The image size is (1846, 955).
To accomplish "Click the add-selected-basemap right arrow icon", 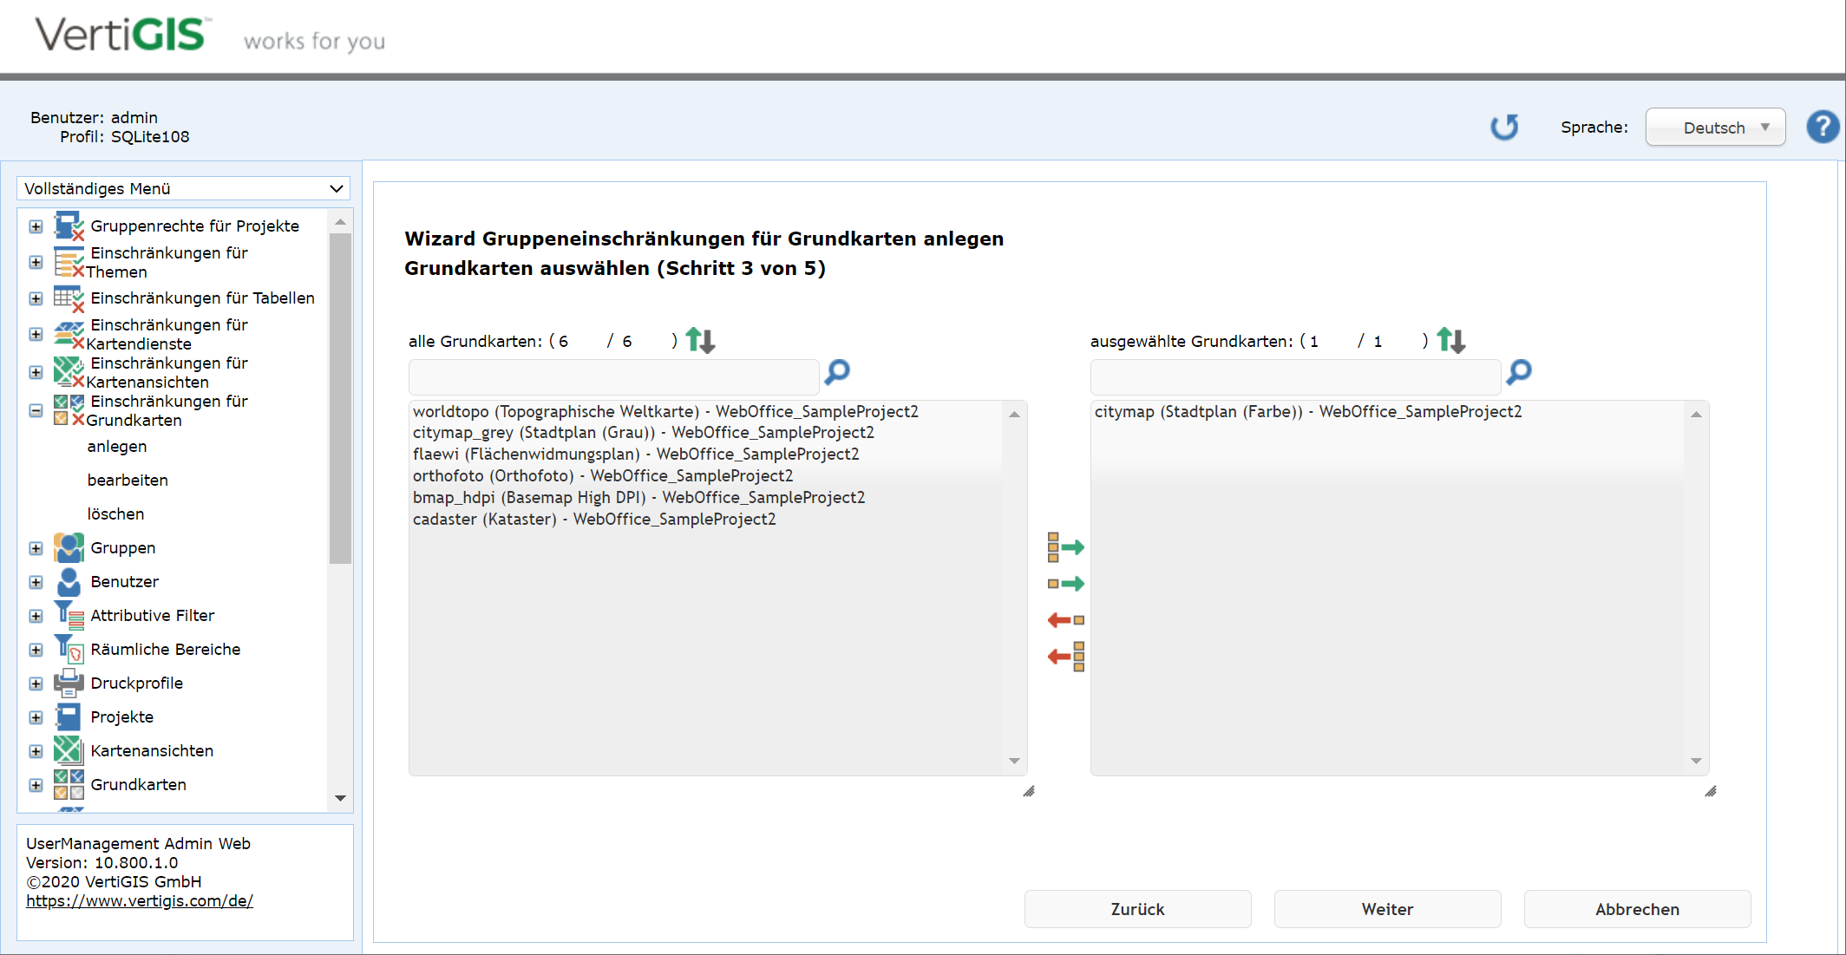I will [1065, 584].
